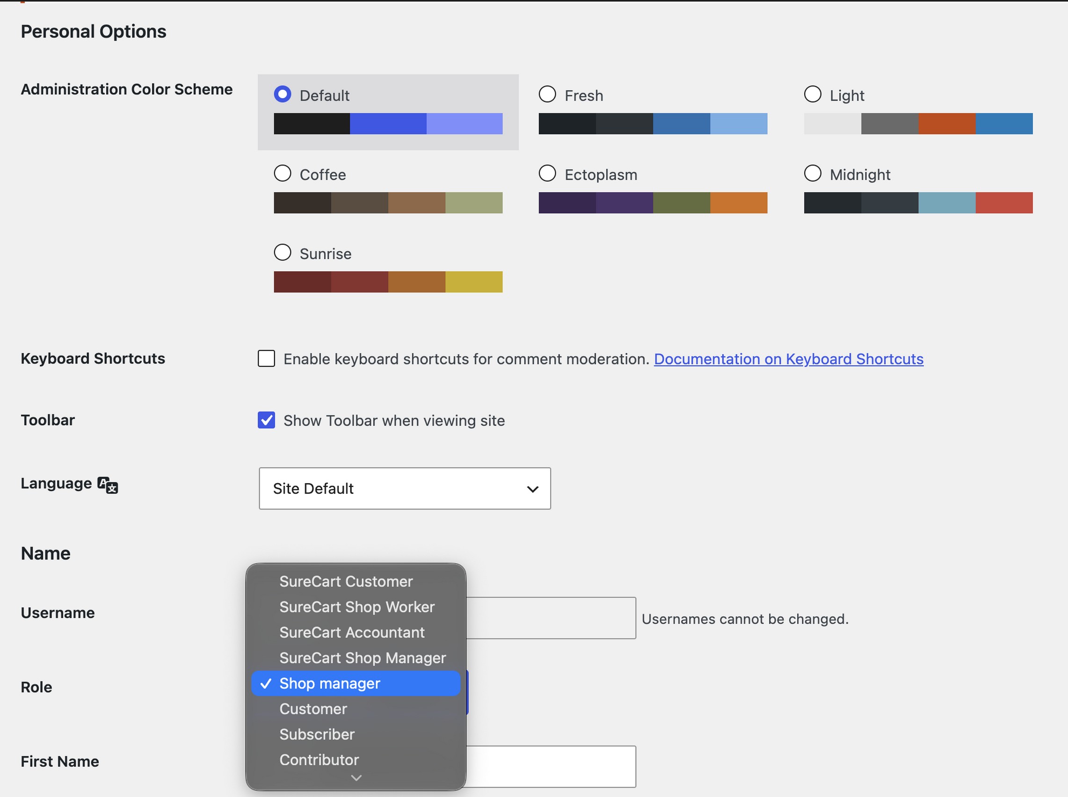This screenshot has width=1068, height=797.
Task: Click the Coffee scheme color palette strip
Action: (388, 203)
